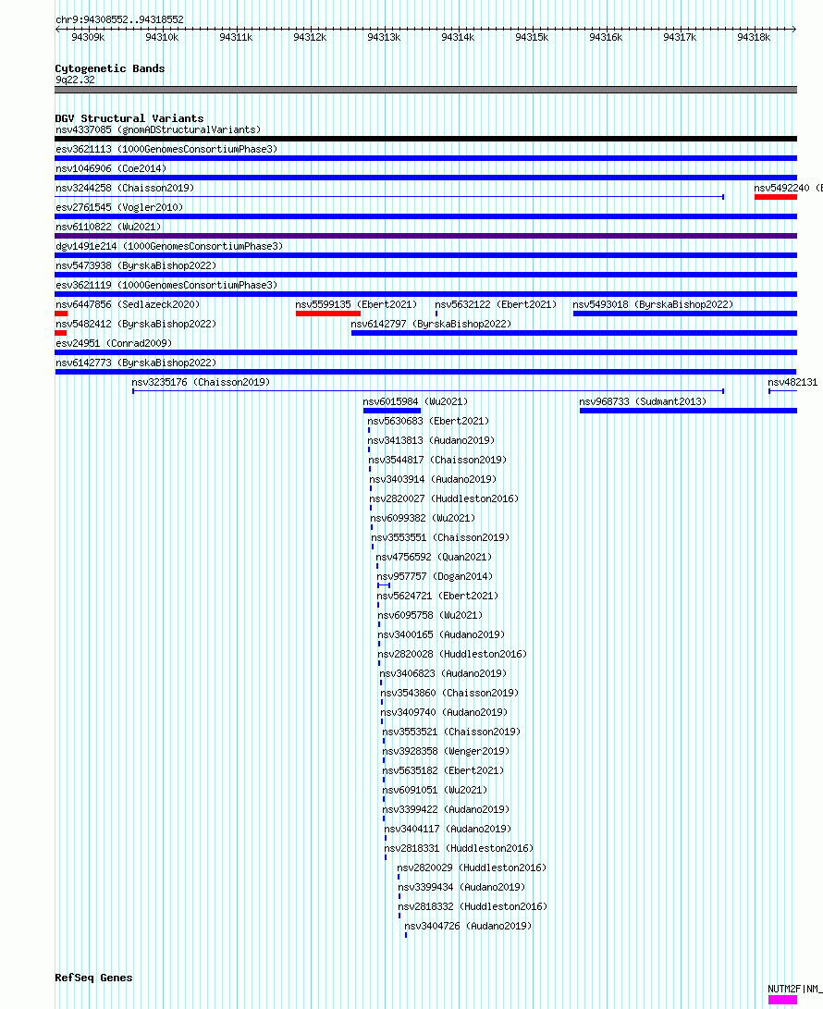Open nsv6142773 (ByrskaBishop2022) label
Viewport: 823px width, 1009px height.
pos(136,363)
